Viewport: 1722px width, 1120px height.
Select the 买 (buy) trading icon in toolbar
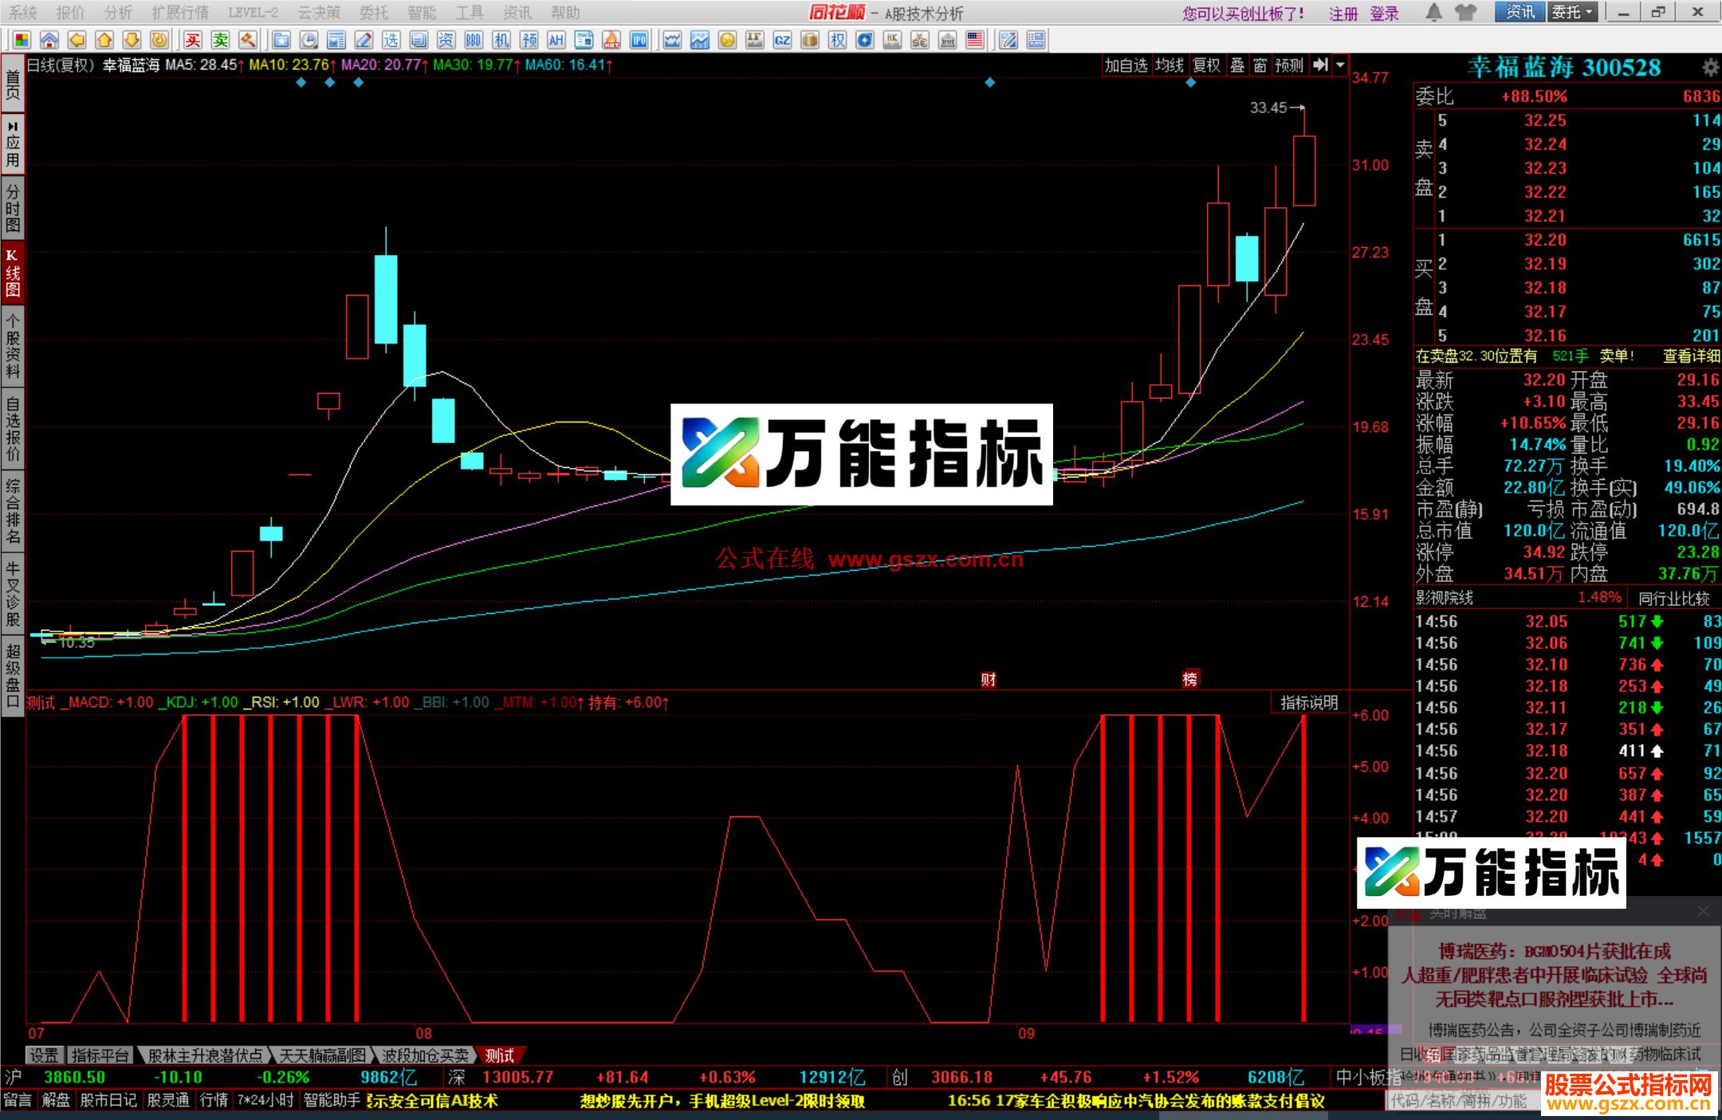click(x=195, y=40)
